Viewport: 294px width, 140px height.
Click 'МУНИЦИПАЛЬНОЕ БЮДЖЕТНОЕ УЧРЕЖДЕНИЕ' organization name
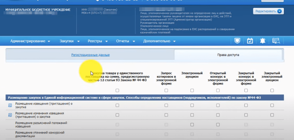coord(38,10)
